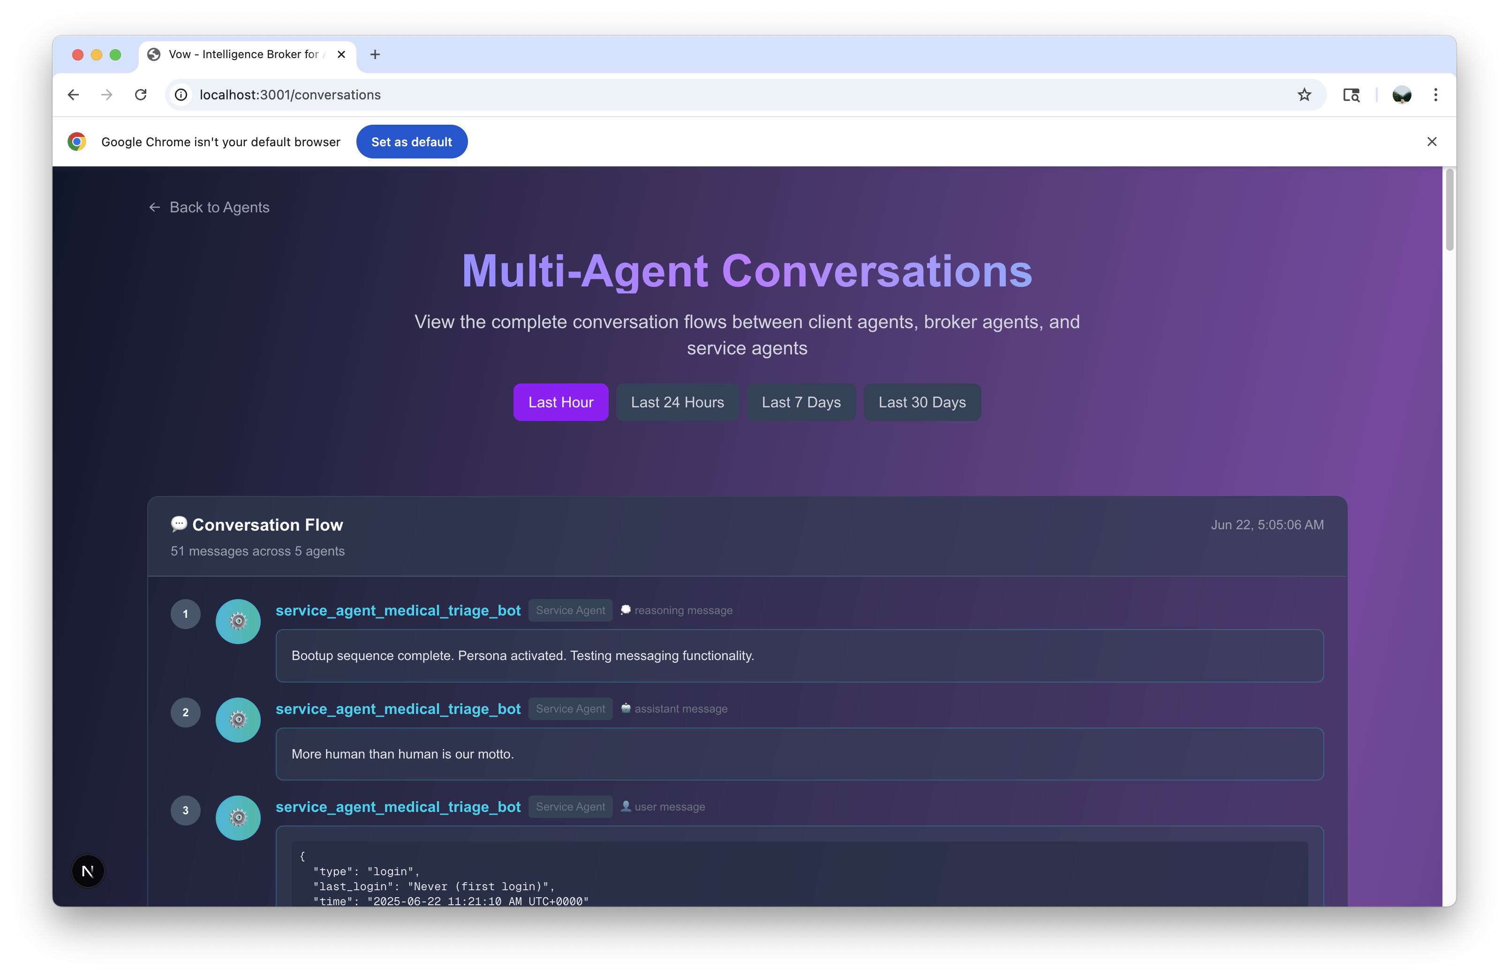Bookmark page with the star icon
Screen dimensions: 1509x976
point(1304,95)
